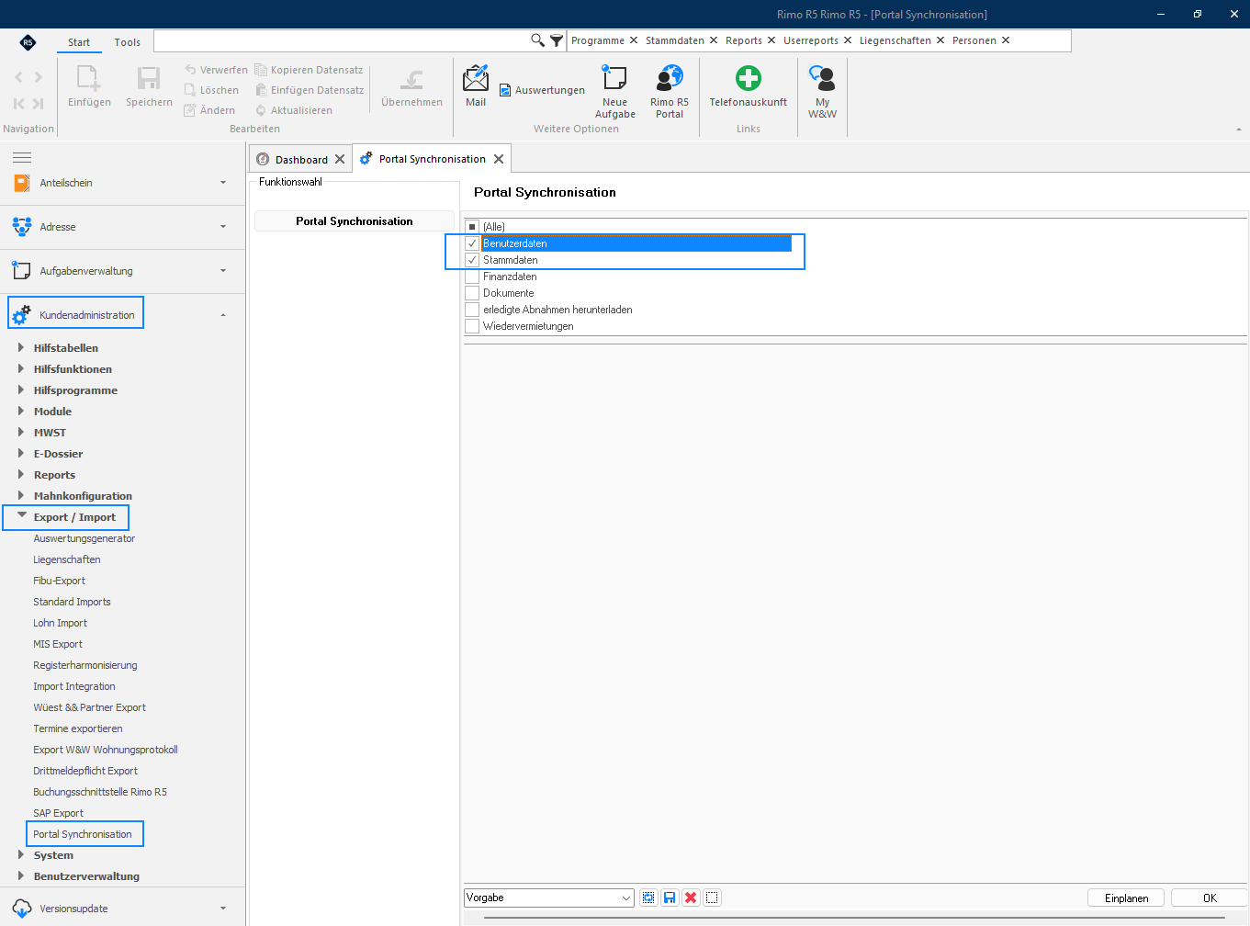Click the search magnifier icon

click(538, 40)
